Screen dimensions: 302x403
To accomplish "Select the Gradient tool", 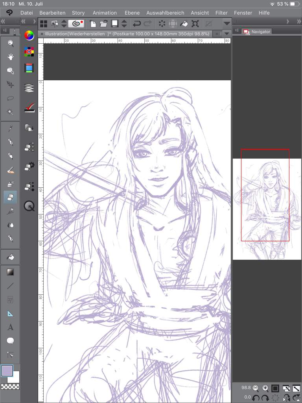I will pyautogui.click(x=10, y=272).
